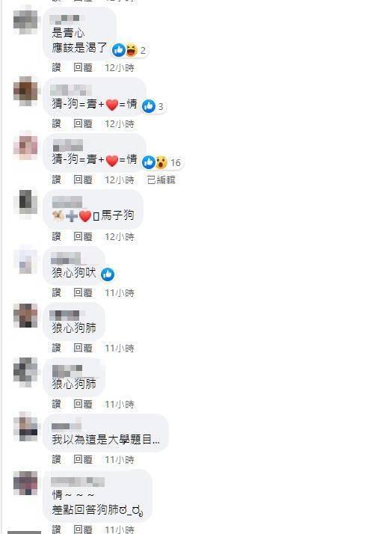Click 讚 under the comment with 16 reactions
Image resolution: width=376 pixels, height=534 pixels.
coord(57,179)
